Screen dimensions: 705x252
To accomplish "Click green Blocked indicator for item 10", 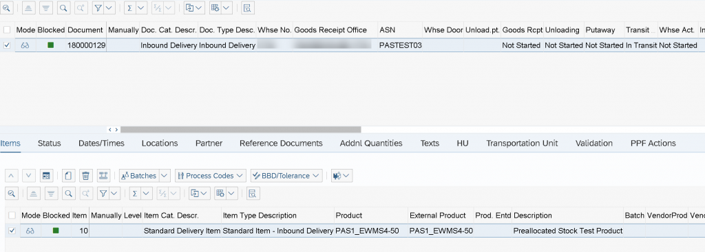I will pos(56,231).
